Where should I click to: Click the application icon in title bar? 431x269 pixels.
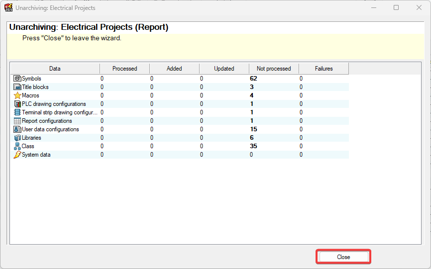(8, 8)
